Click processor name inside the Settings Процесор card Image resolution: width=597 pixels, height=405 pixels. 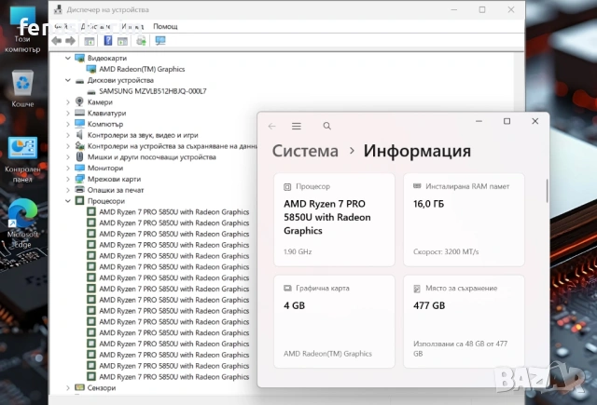tap(327, 217)
